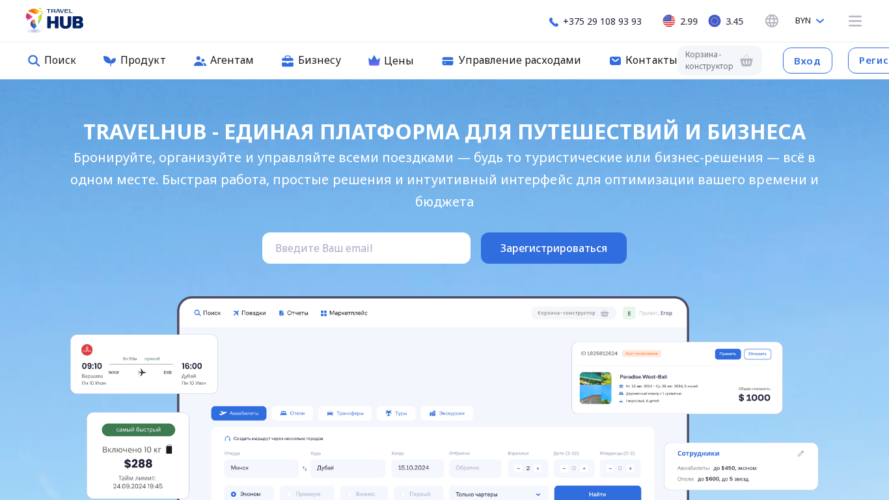The height and width of the screenshot is (500, 889).
Task: Call the phone number +375 29 108 93 93
Action: coord(595,21)
